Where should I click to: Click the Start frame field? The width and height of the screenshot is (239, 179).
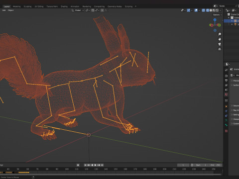click(x=201, y=165)
